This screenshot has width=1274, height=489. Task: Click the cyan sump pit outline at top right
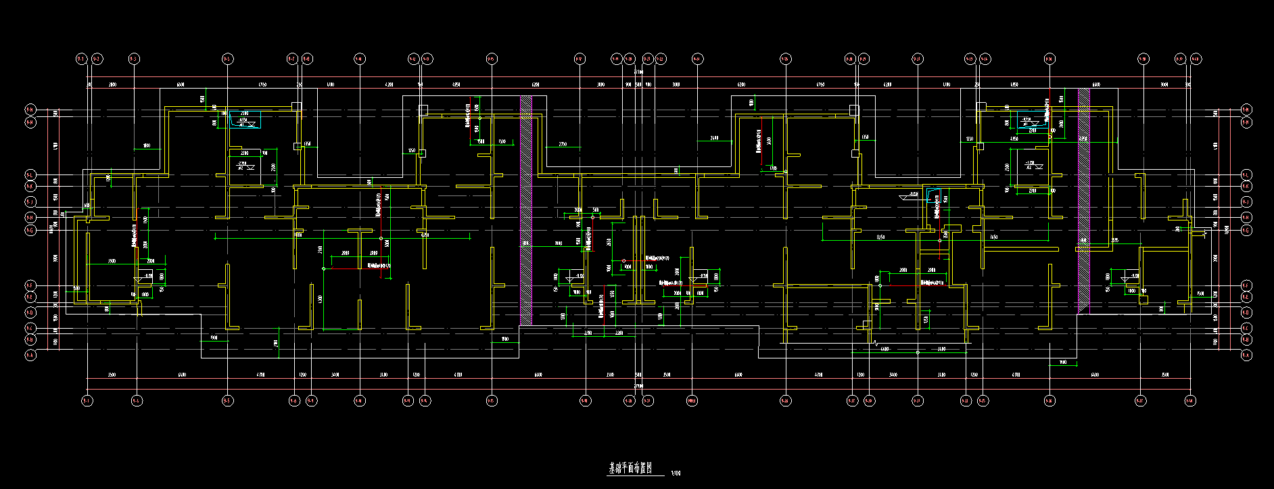point(1032,118)
